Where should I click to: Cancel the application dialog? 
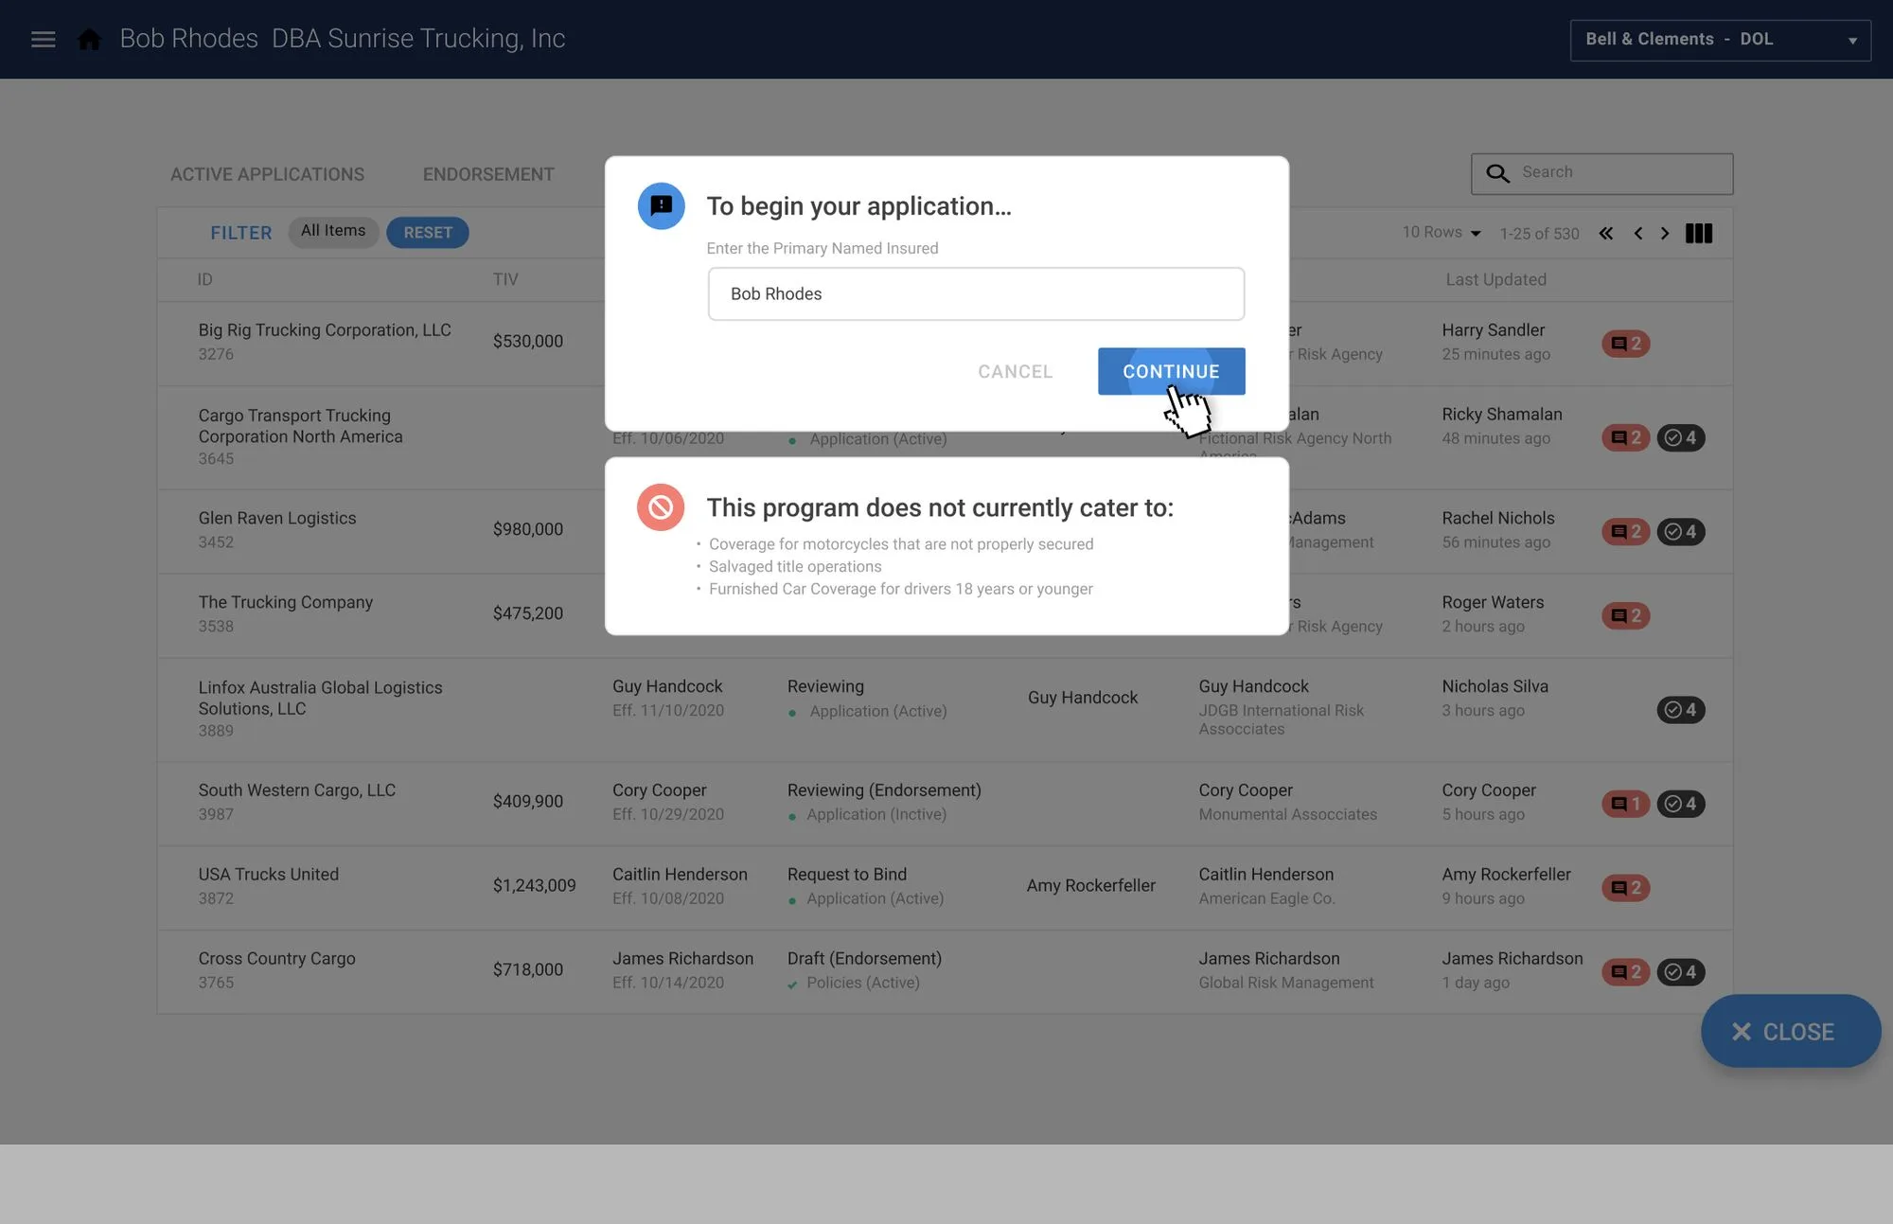(x=1015, y=371)
